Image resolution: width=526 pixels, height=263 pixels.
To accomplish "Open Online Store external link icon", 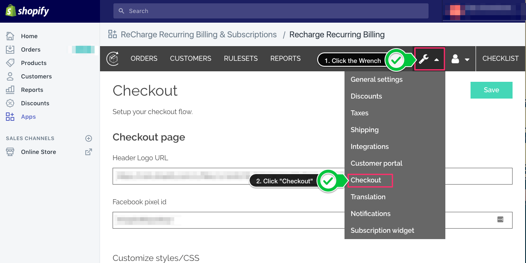I will coord(89,152).
